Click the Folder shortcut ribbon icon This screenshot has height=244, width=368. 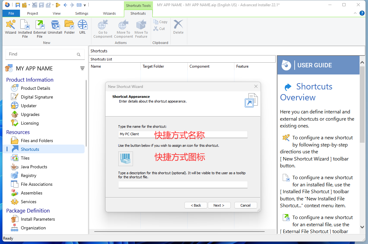coord(70,27)
